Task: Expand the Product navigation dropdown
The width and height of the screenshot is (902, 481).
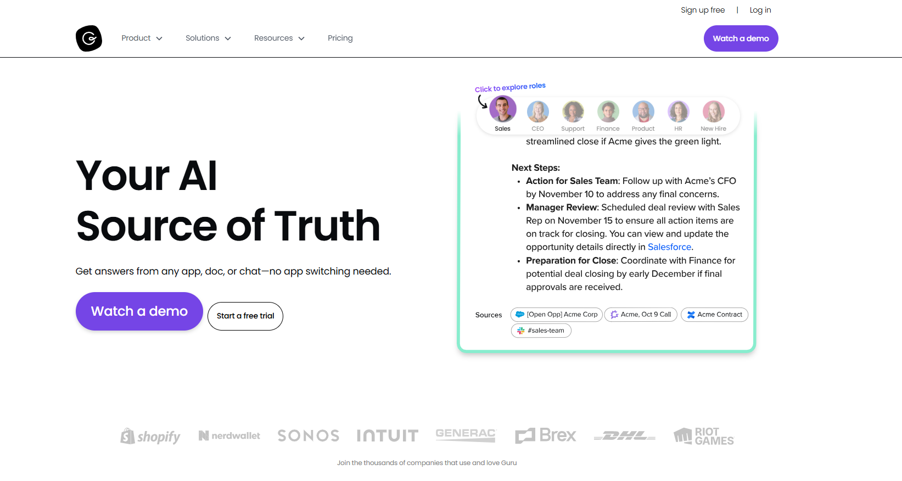Action: tap(142, 38)
